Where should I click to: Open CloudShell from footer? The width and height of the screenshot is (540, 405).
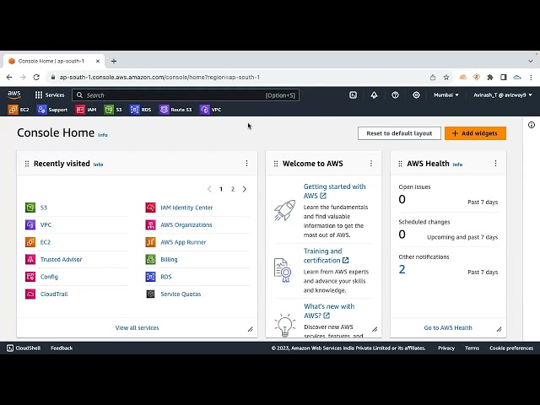(x=24, y=348)
